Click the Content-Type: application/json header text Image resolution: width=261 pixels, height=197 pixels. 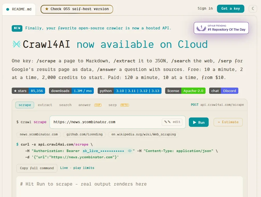[178, 151]
